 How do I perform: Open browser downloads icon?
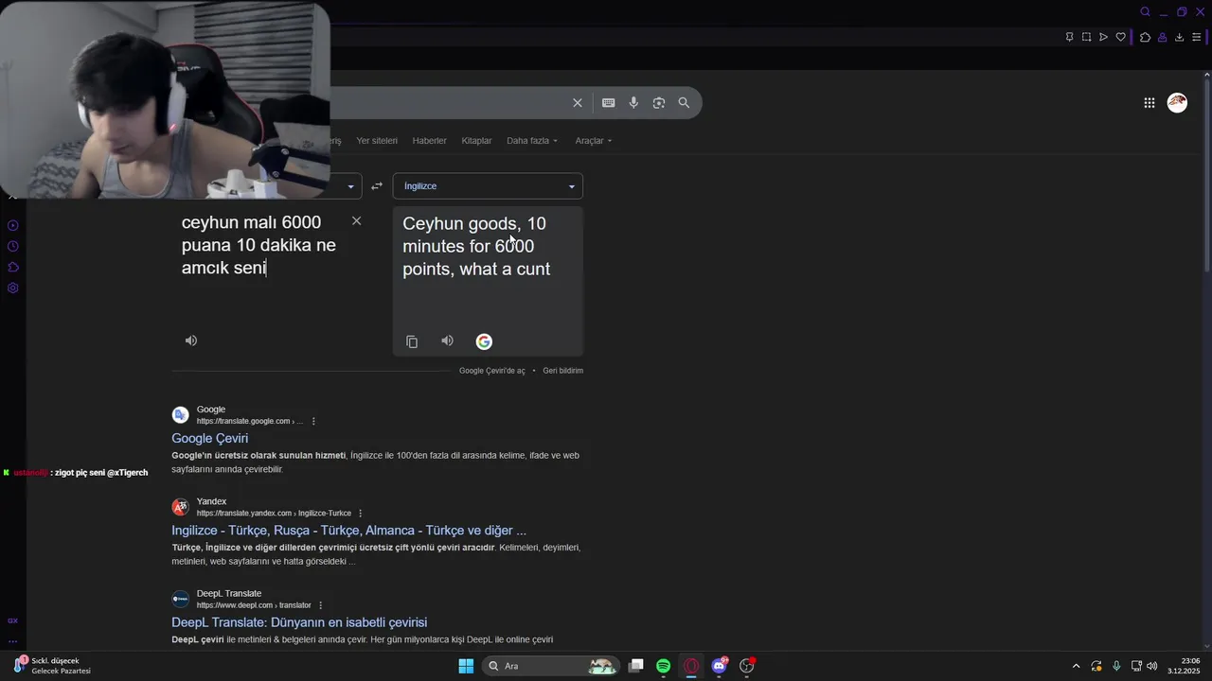click(1179, 37)
